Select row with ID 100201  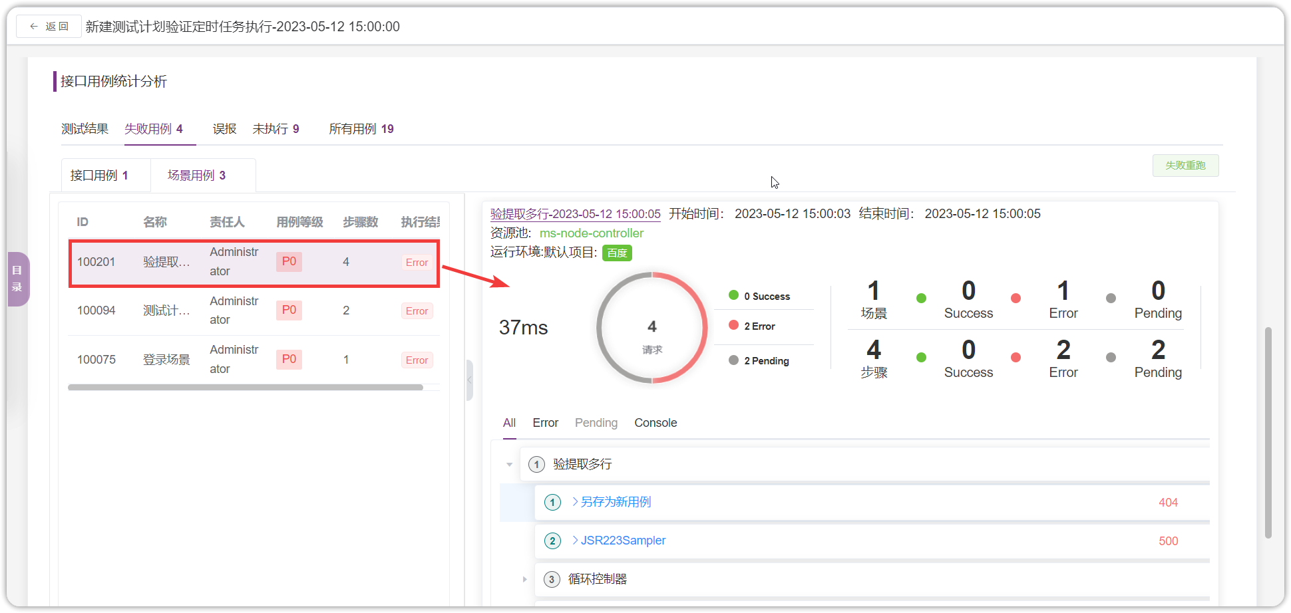(254, 262)
